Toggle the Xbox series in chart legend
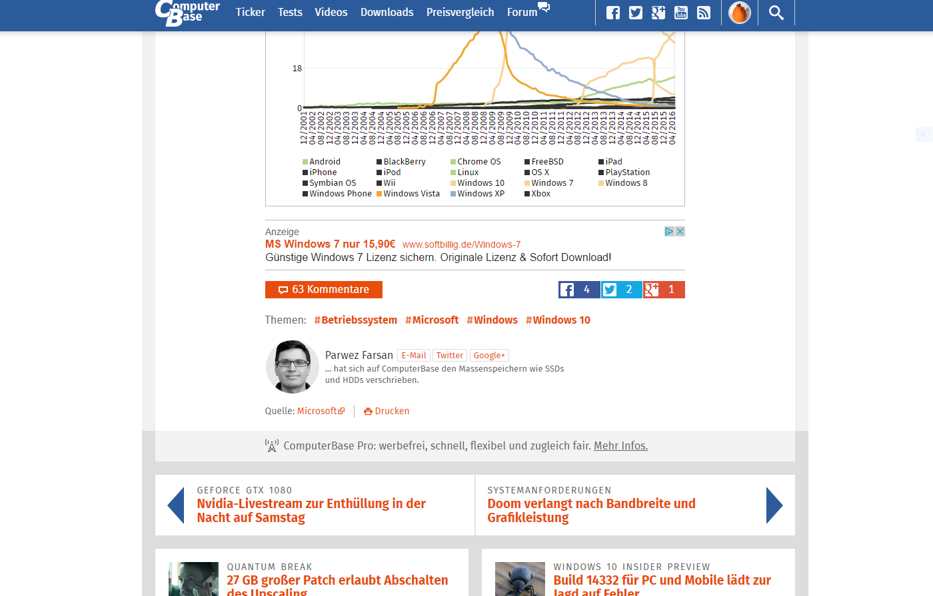Viewport: 933px width, 596px height. click(x=538, y=194)
